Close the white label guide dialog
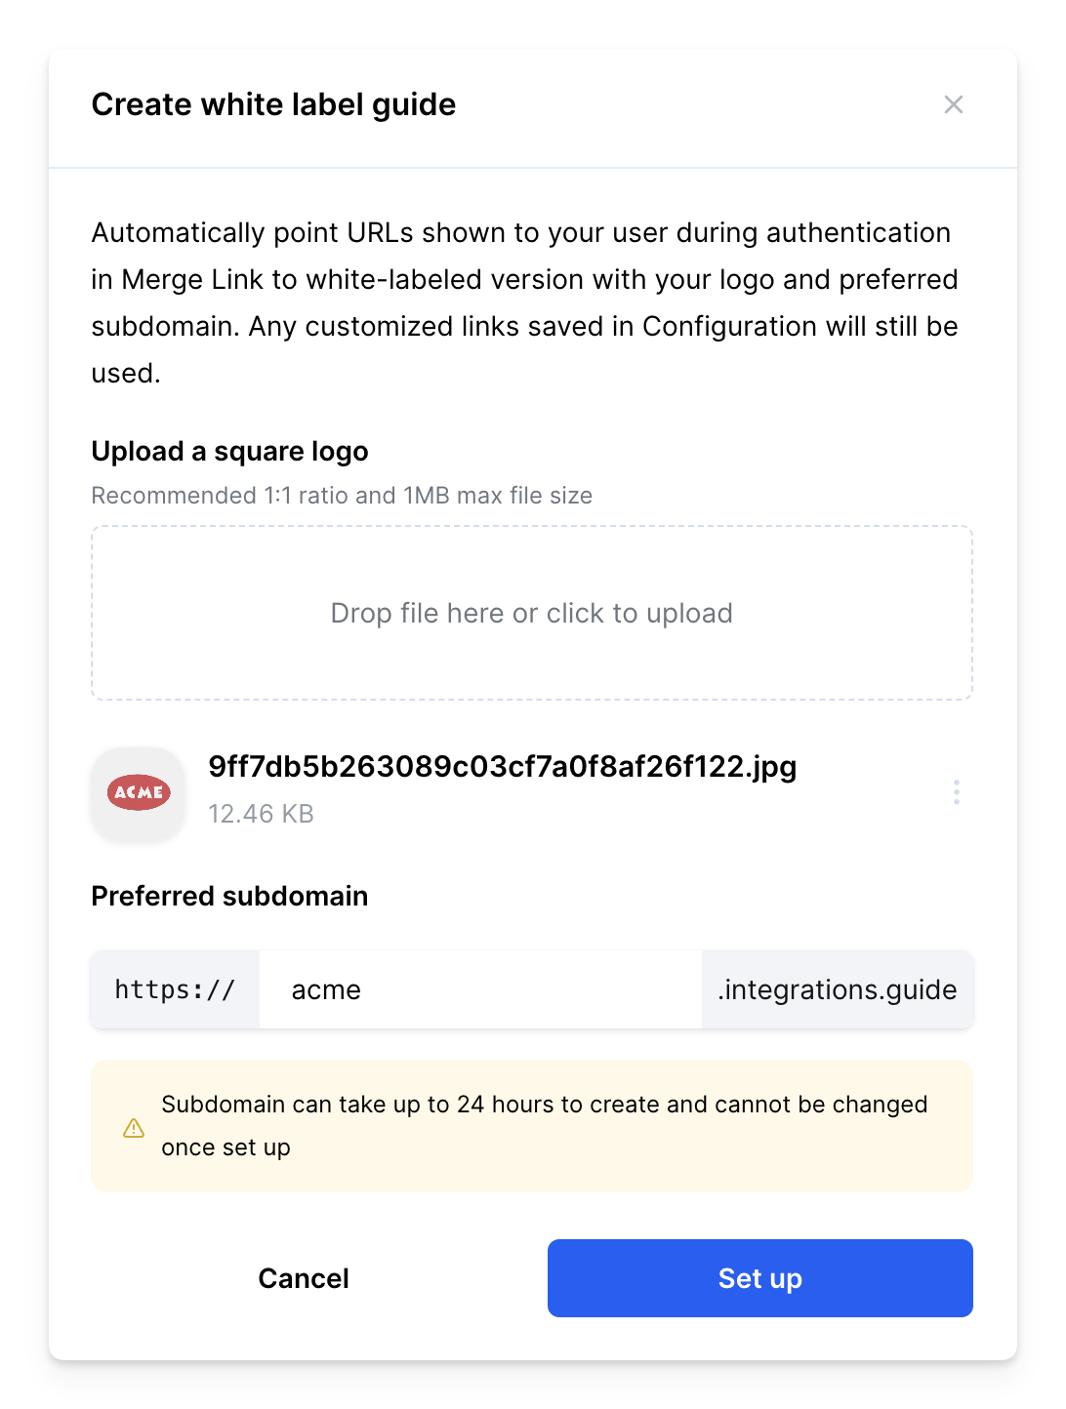 [954, 104]
